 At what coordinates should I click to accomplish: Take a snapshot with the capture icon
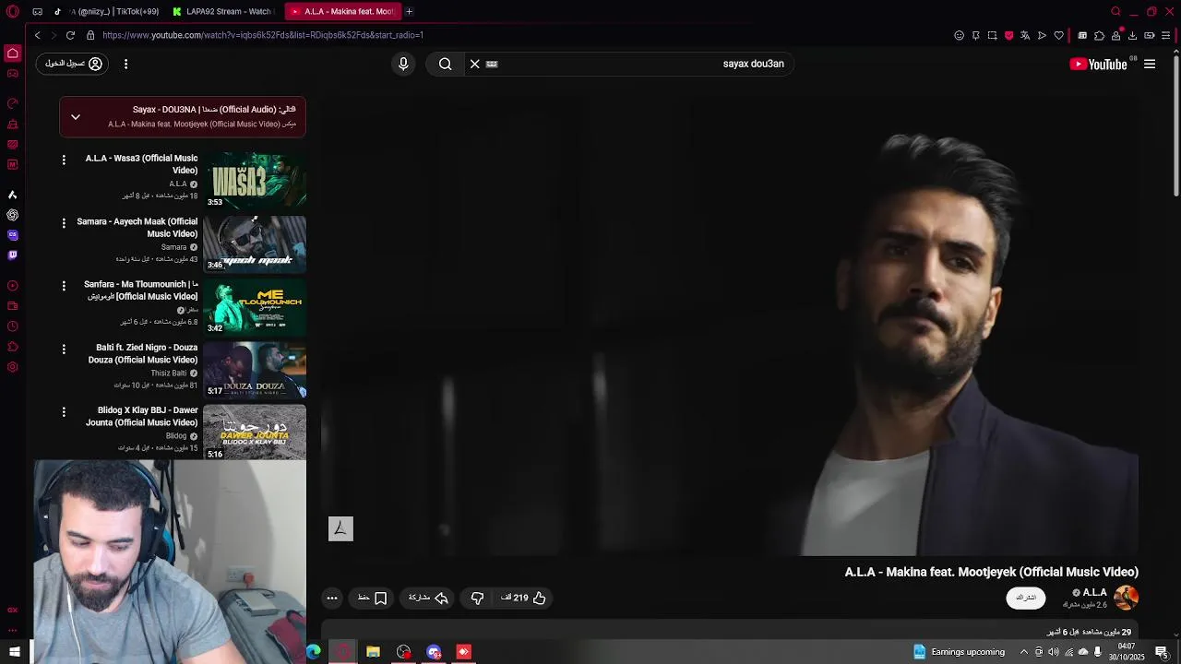pos(992,35)
